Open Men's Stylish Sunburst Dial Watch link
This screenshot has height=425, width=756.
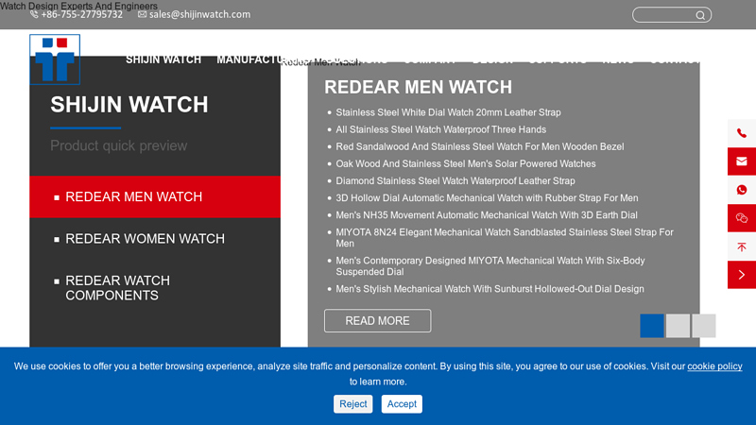tap(490, 289)
